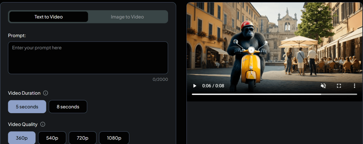
Task: Unmute the video audio
Action: click(x=323, y=86)
